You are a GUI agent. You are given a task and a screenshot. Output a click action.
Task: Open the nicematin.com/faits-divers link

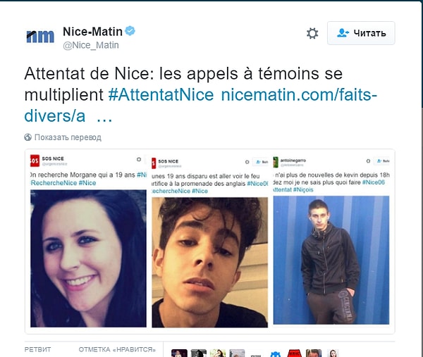tap(200, 106)
